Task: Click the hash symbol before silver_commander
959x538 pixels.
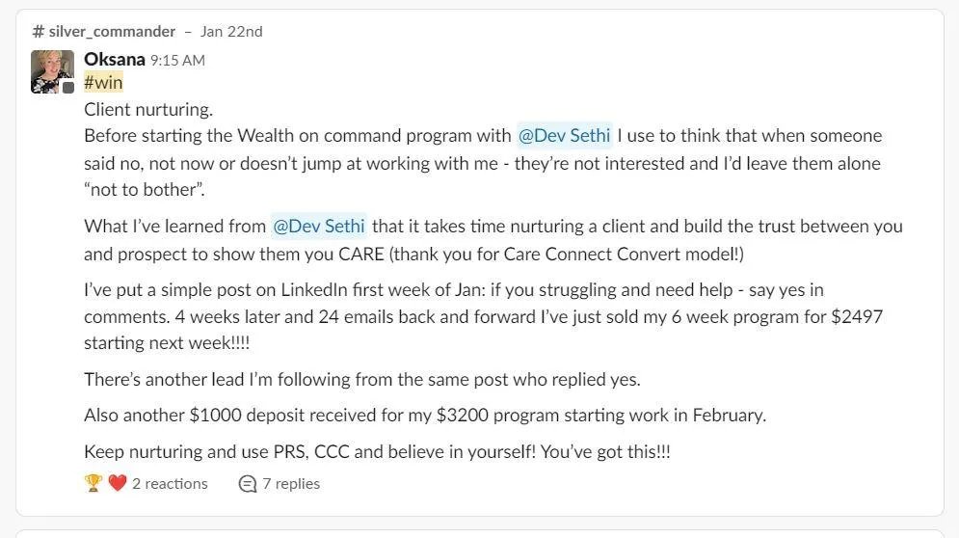Action: coord(38,31)
